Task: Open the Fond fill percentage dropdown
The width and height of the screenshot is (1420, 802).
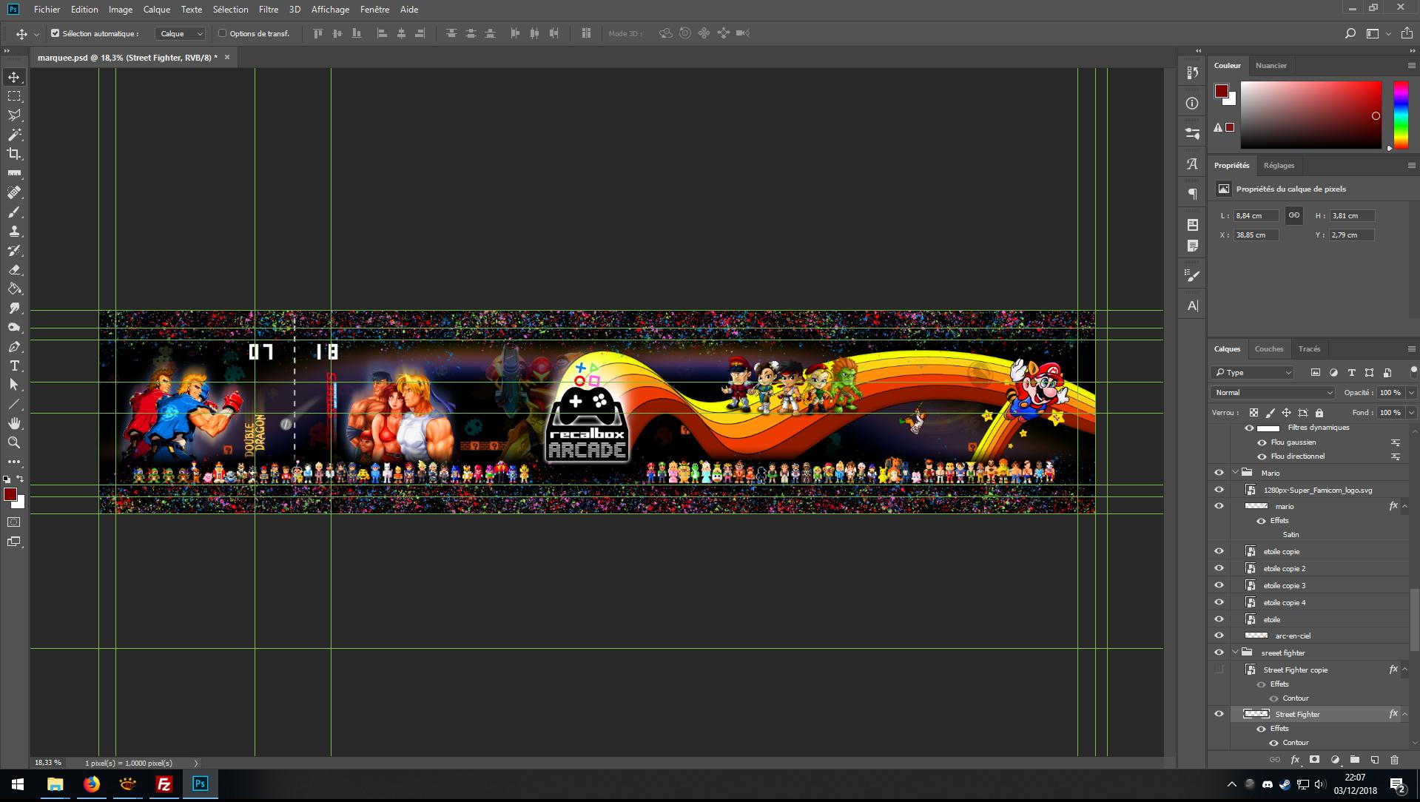Action: (x=1411, y=413)
